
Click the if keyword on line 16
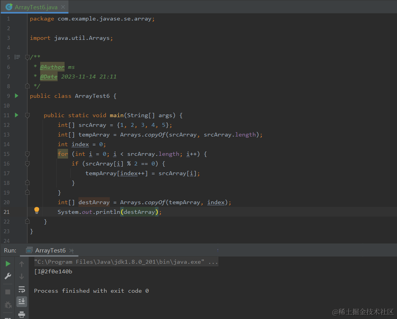75,164
